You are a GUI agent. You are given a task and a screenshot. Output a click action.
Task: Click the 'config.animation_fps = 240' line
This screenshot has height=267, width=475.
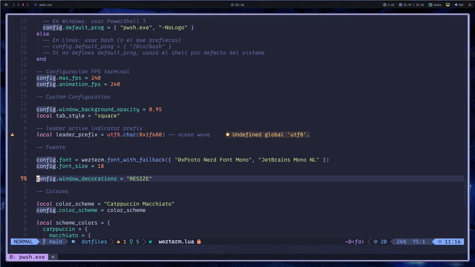point(78,84)
